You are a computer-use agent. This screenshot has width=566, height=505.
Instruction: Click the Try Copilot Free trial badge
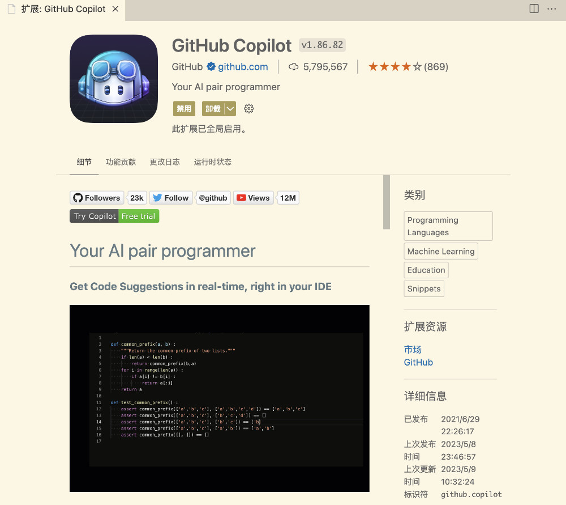point(114,216)
